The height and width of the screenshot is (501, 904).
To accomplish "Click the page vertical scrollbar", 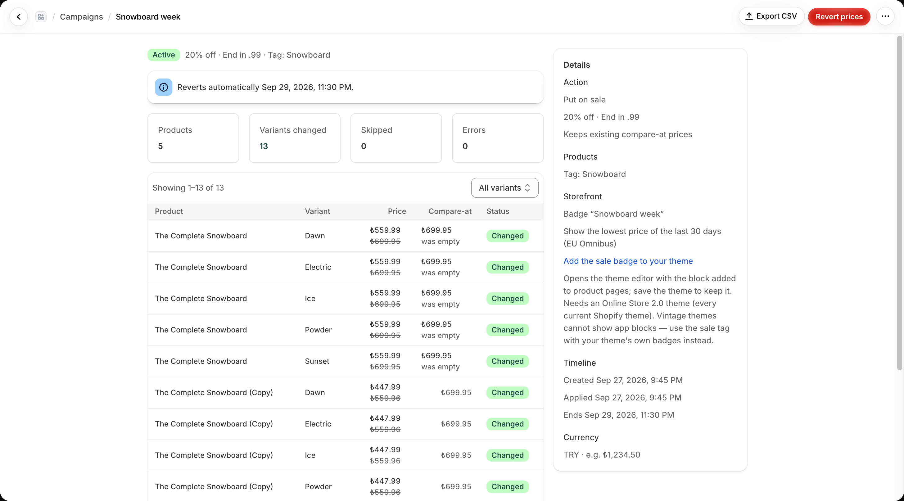I will coord(899,203).
